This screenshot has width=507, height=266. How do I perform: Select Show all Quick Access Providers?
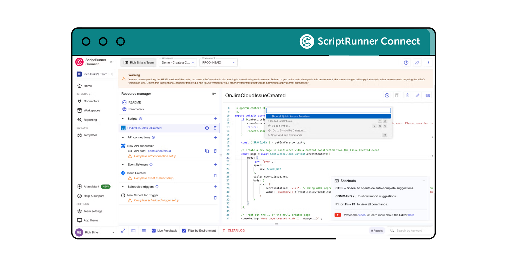(x=329, y=116)
